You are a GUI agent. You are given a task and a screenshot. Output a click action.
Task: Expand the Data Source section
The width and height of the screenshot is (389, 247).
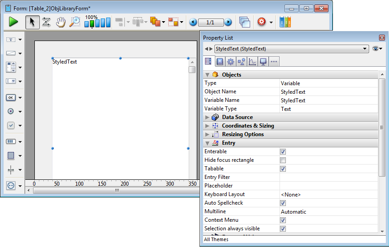208,117
